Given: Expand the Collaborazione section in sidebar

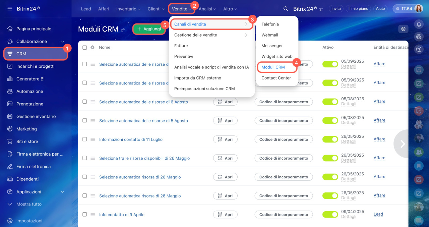Looking at the screenshot, I should pyautogui.click(x=62, y=42).
